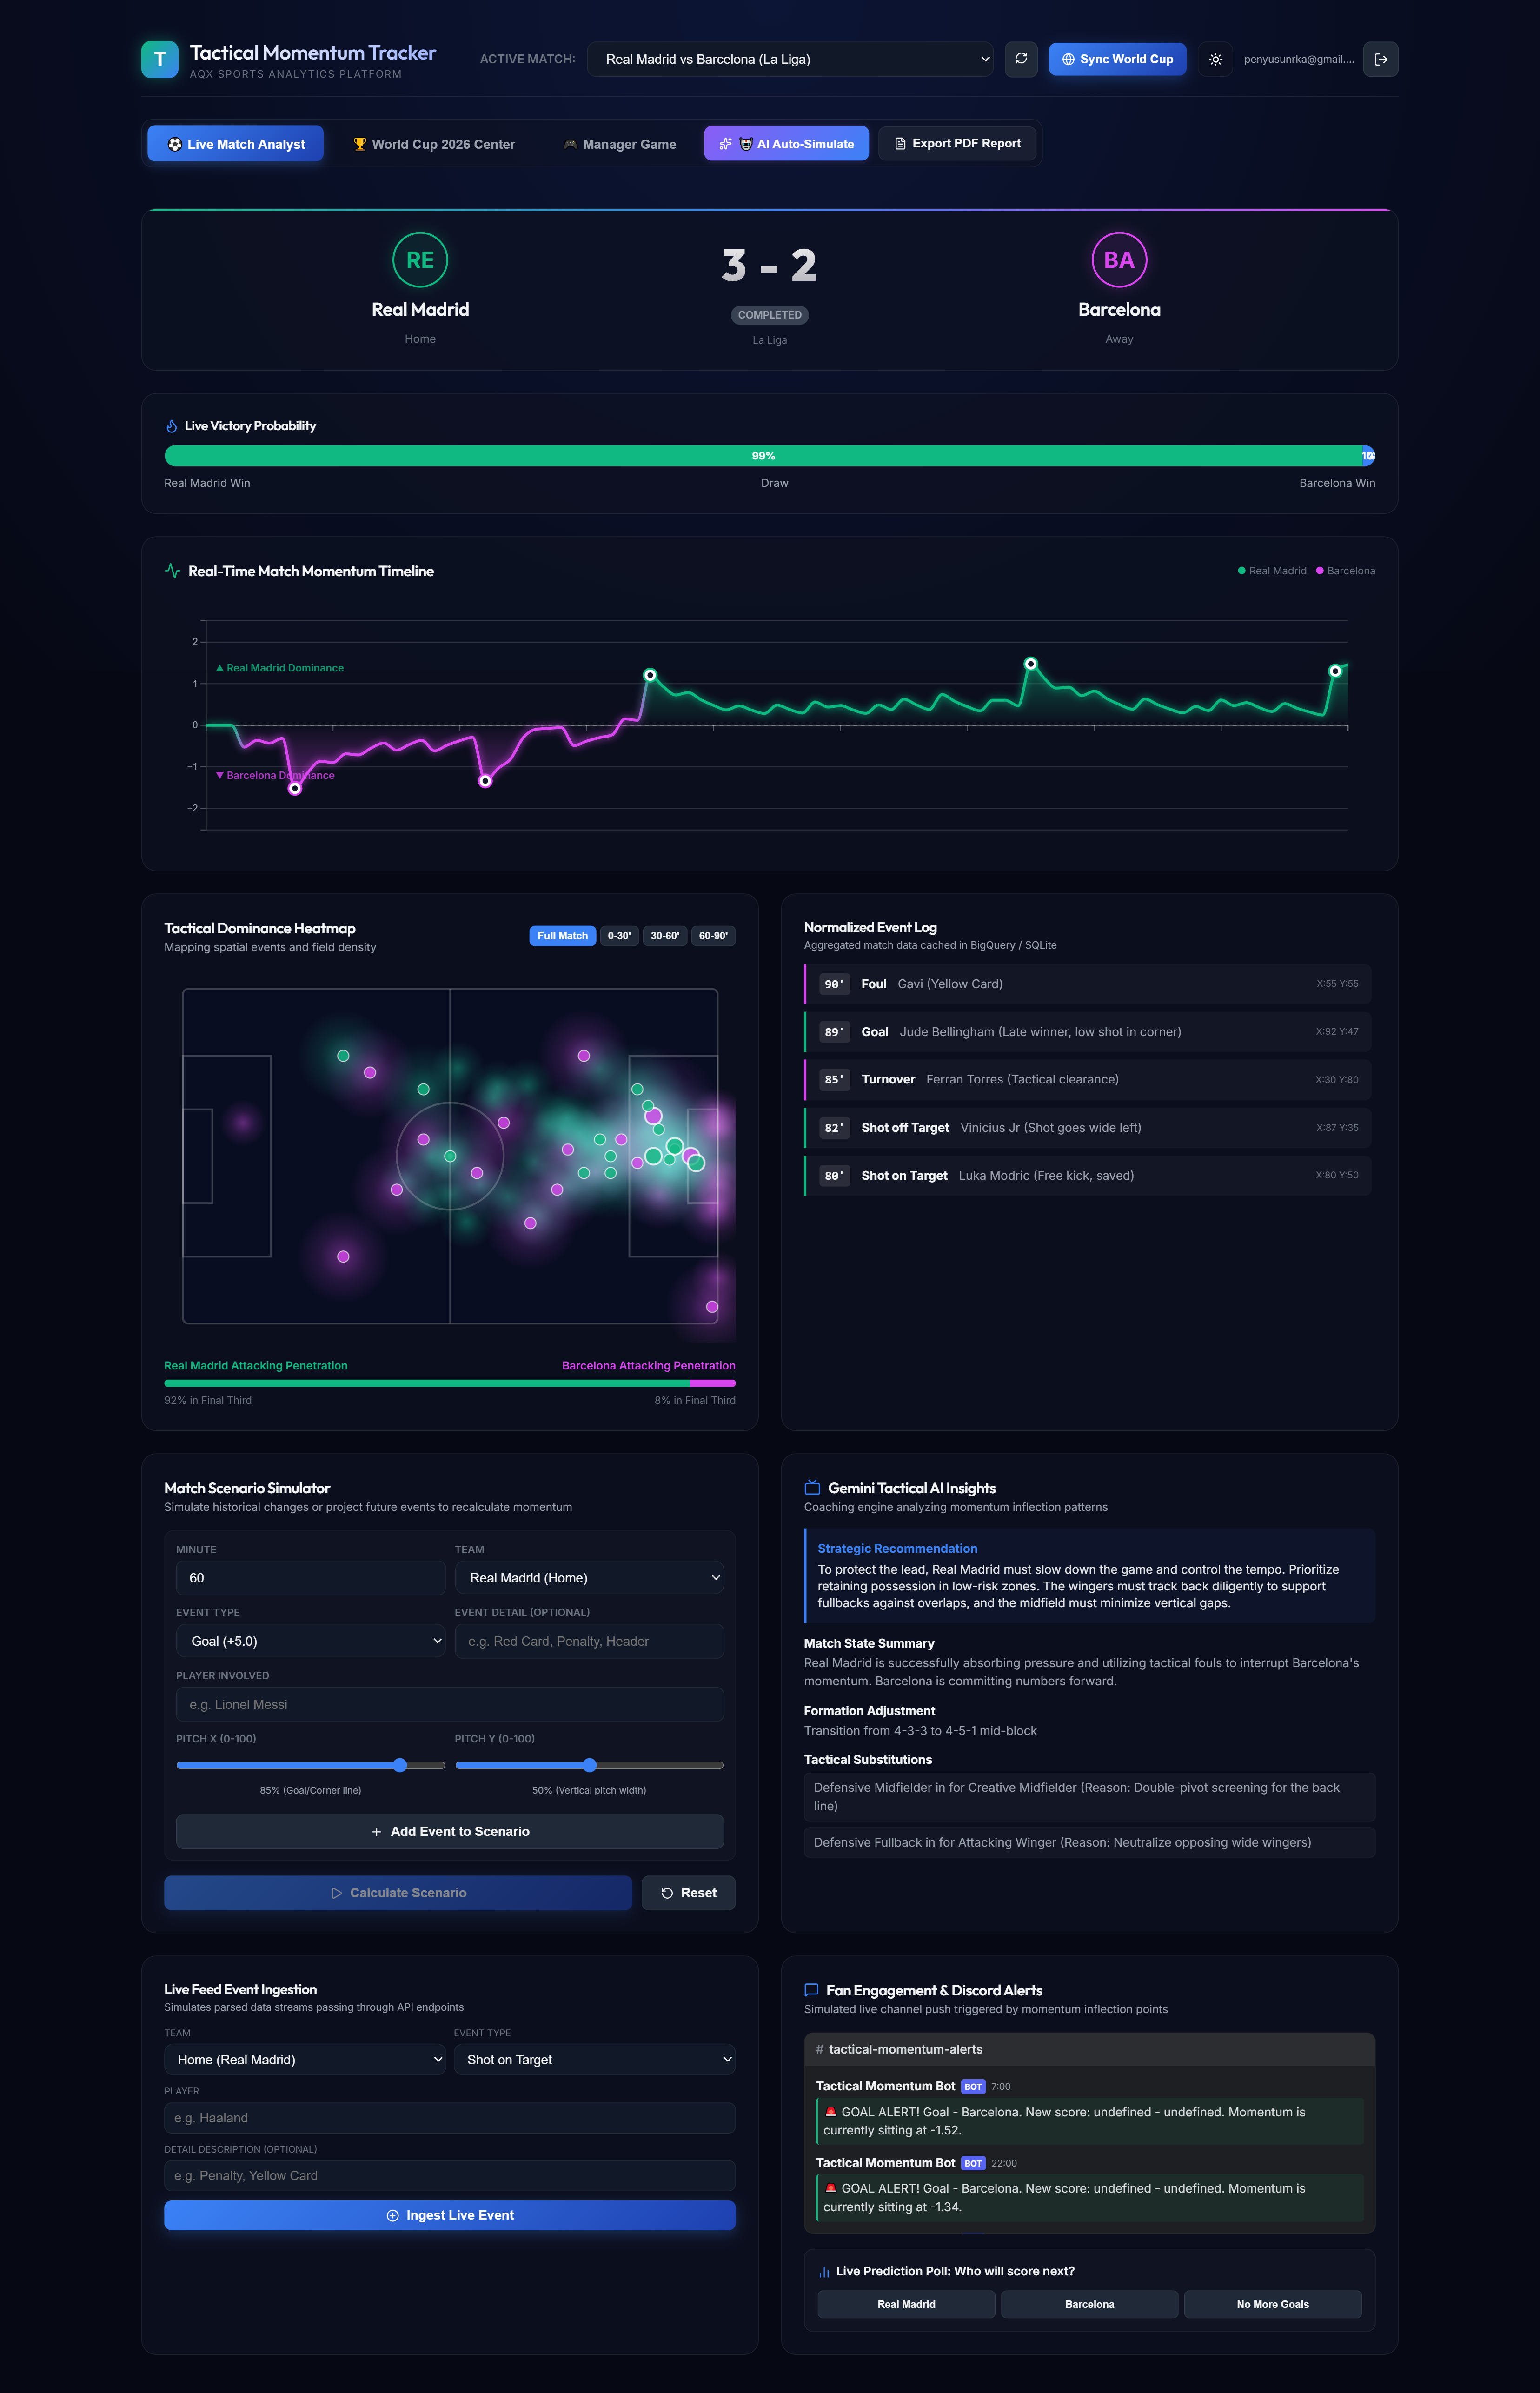This screenshot has height=2393, width=1540.
Task: Open the Shot on Target event type dropdown
Action: click(595, 2059)
